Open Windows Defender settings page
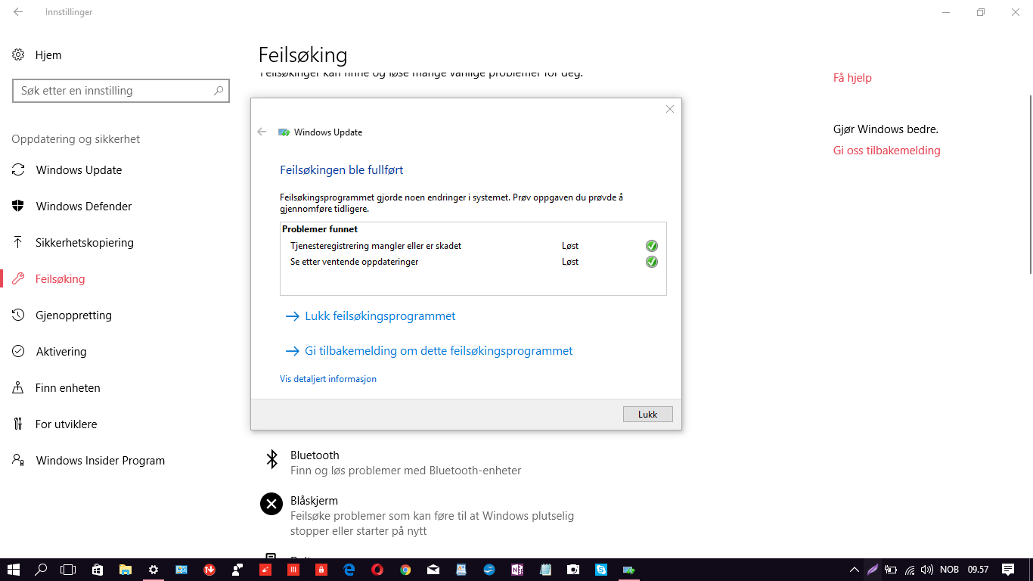 click(84, 207)
